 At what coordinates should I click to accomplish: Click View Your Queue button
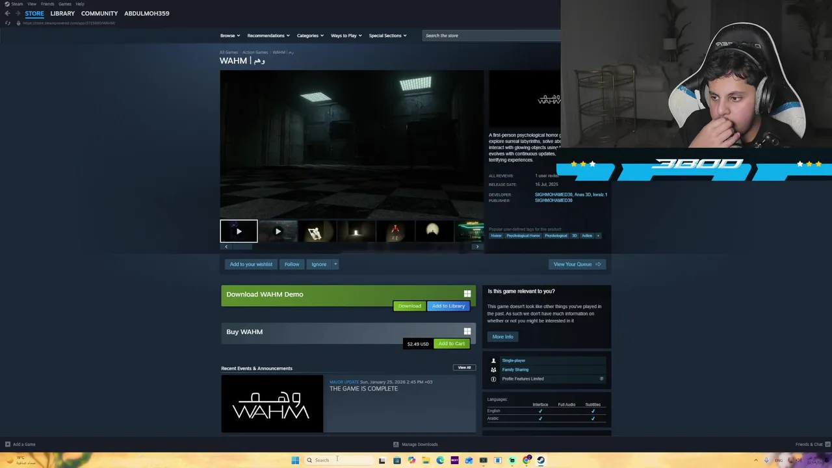577,264
